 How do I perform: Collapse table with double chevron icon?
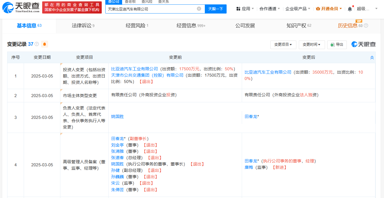[x=372, y=58]
